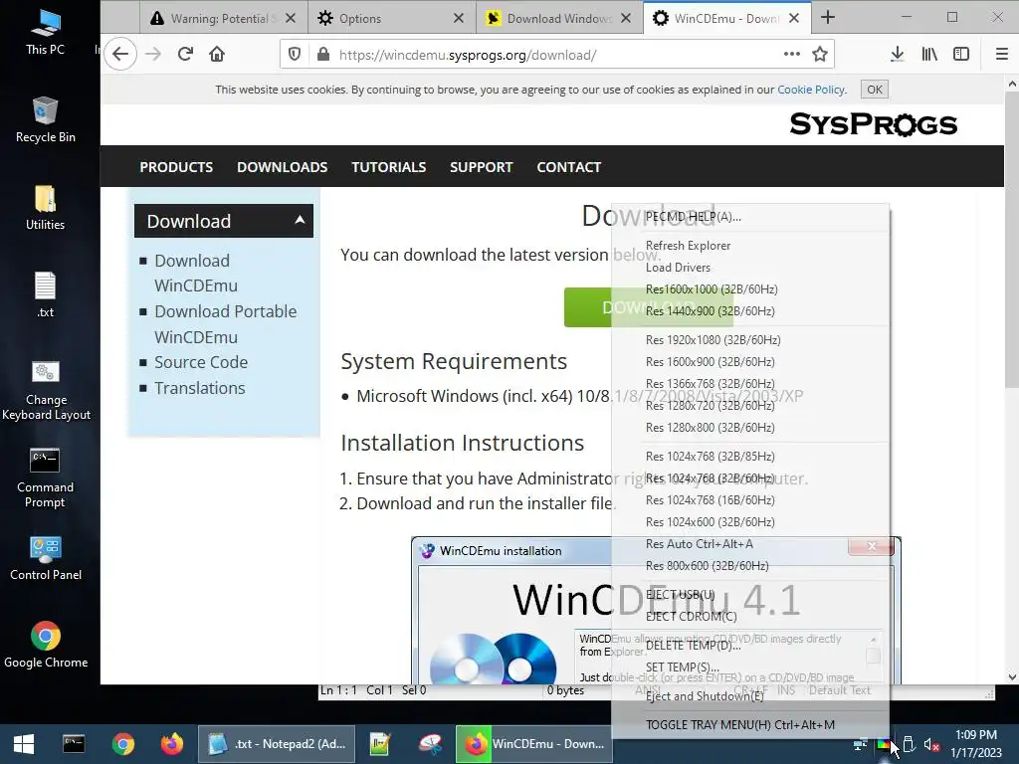The width and height of the screenshot is (1019, 764).
Task: Go to Firefox home page icon
Action: point(217,54)
